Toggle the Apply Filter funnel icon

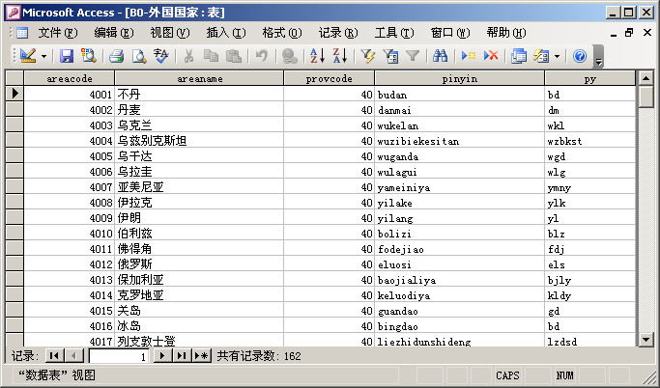point(413,55)
